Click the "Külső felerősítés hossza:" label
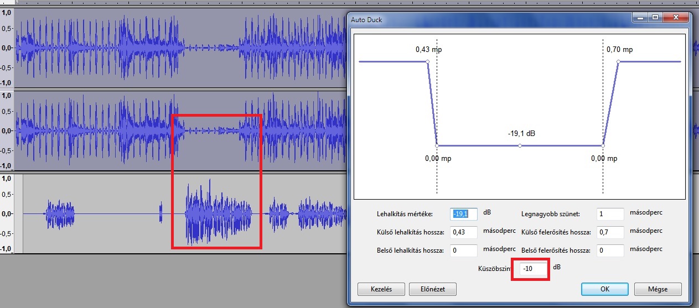 556,232
